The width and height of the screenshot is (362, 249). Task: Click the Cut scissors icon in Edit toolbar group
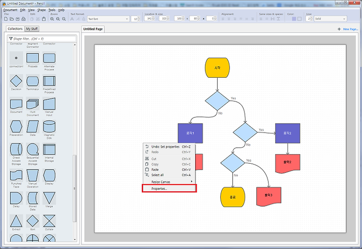(38, 19)
